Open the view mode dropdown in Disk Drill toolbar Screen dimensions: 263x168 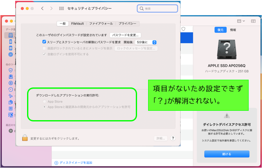241,21
